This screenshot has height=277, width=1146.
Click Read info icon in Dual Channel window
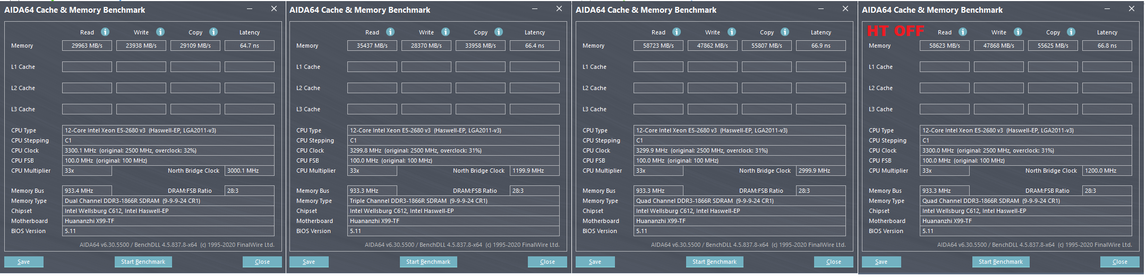tap(105, 32)
